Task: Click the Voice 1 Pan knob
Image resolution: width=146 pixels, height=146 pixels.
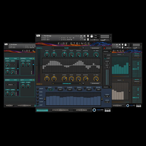Action: 54,55
